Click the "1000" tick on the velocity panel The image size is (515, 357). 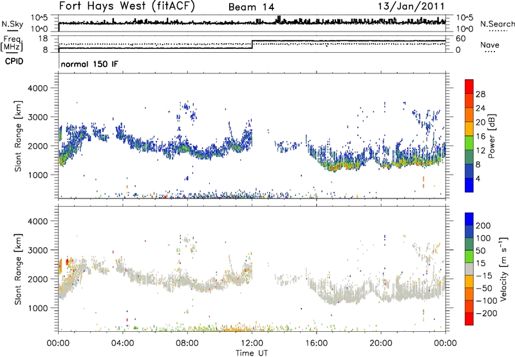tap(37, 308)
